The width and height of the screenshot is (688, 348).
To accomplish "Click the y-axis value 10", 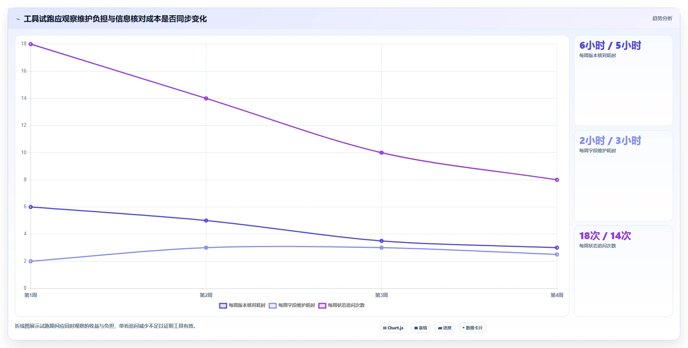I will tap(24, 152).
